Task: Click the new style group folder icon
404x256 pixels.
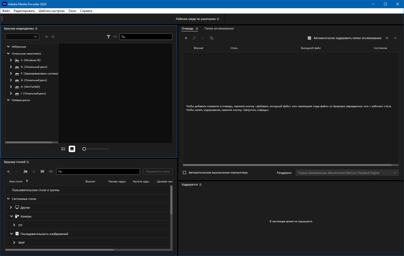Action: [x=25, y=171]
